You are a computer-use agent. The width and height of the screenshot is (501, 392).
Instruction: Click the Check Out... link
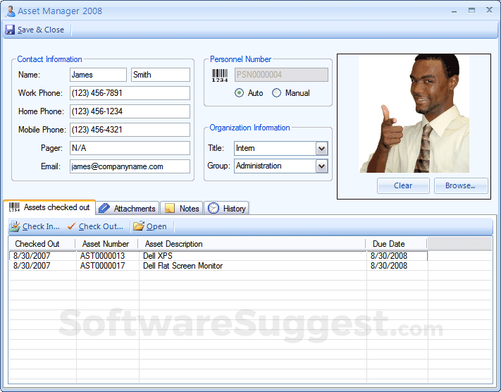(101, 226)
